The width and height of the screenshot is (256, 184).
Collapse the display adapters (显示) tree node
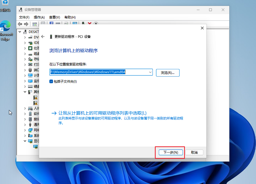coord(25,141)
